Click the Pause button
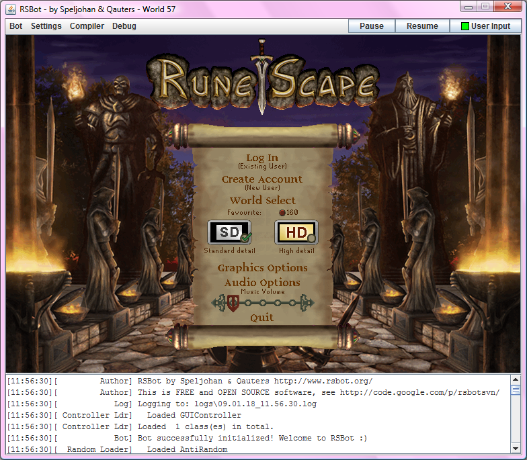This screenshot has width=527, height=460. 371,26
